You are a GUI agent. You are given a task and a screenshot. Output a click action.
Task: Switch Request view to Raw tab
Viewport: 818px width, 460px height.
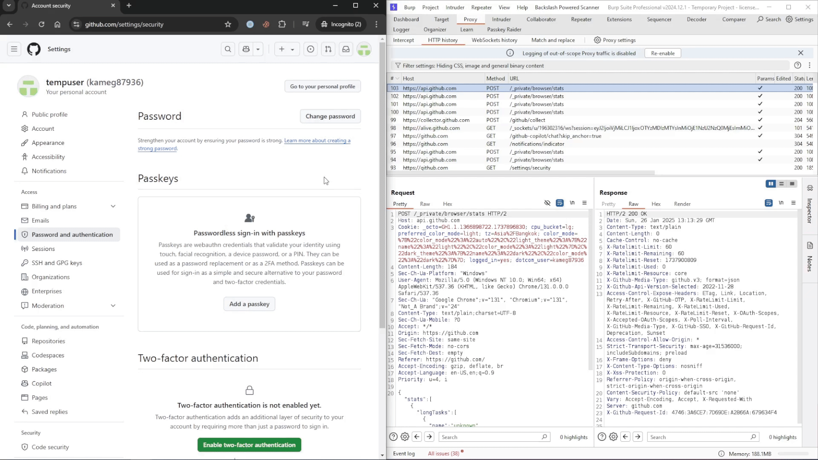pyautogui.click(x=425, y=204)
